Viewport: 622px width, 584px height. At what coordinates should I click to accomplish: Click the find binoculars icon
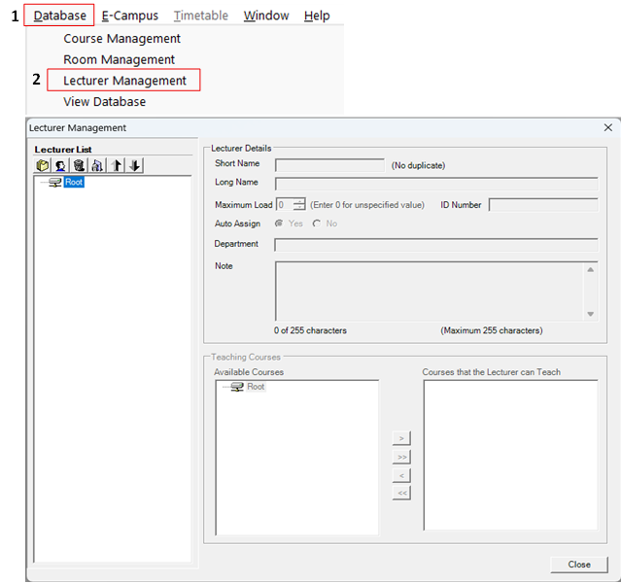pyautogui.click(x=97, y=165)
